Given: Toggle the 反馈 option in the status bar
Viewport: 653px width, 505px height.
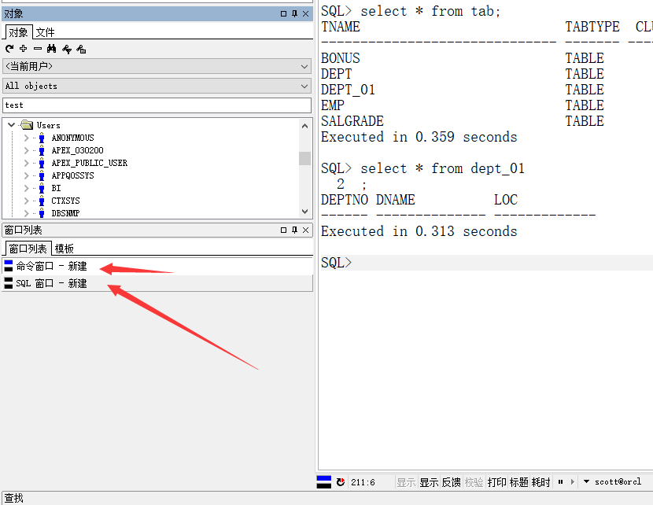Looking at the screenshot, I should [x=451, y=482].
